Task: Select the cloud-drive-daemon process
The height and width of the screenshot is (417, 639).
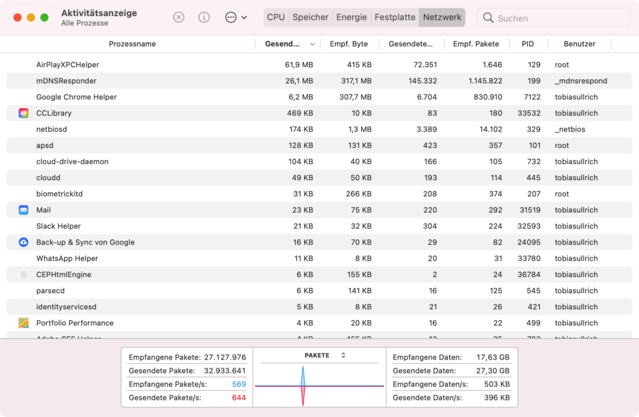Action: 73,162
